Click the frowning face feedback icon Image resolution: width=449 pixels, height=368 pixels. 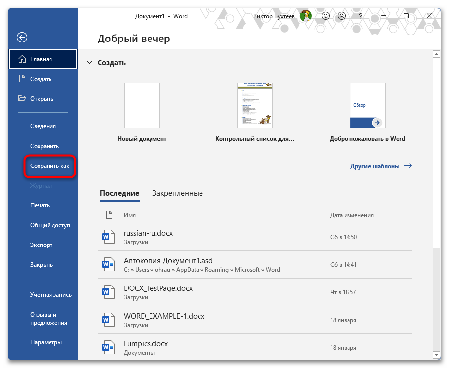coord(342,16)
